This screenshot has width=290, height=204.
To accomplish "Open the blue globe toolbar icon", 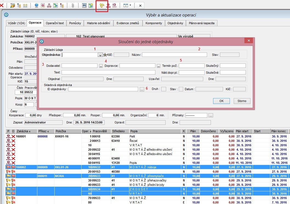I will pos(37,5).
